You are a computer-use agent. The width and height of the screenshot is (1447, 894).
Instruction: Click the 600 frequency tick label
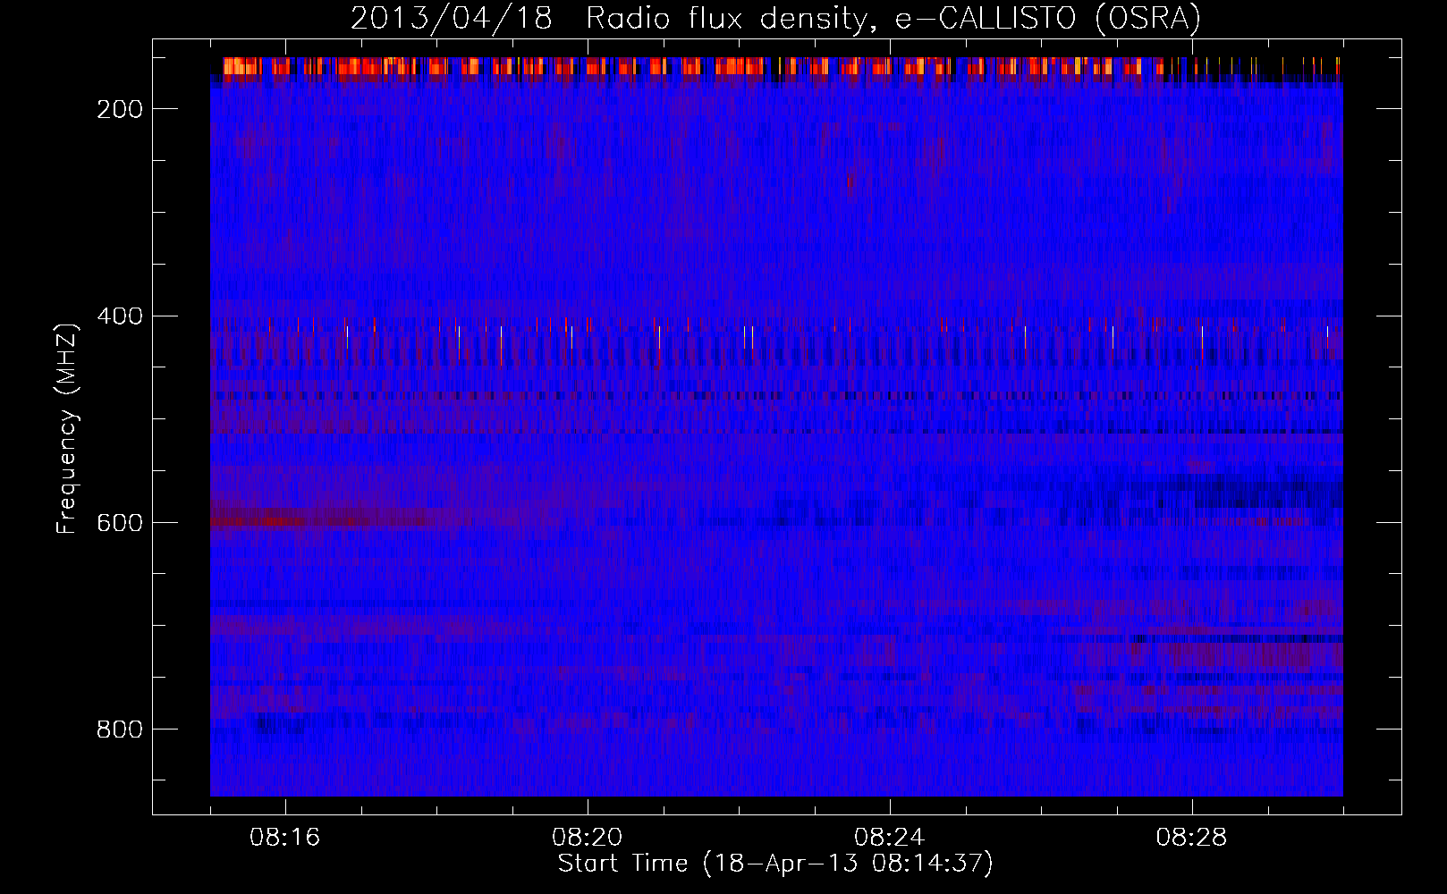pyautogui.click(x=120, y=523)
